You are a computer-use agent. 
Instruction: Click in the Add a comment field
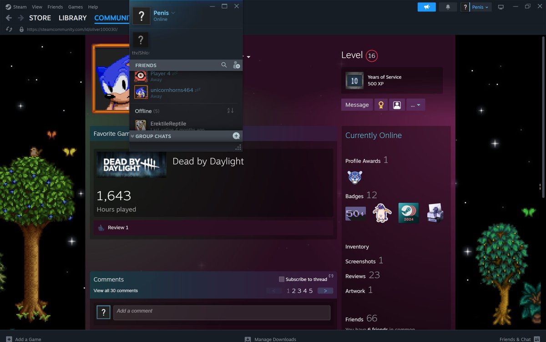tap(222, 313)
